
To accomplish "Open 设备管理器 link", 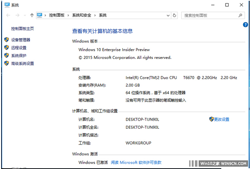I will [x=21, y=40].
